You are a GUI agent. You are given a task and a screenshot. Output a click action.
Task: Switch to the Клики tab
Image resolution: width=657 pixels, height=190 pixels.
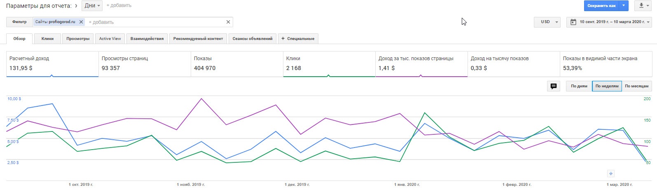click(47, 39)
